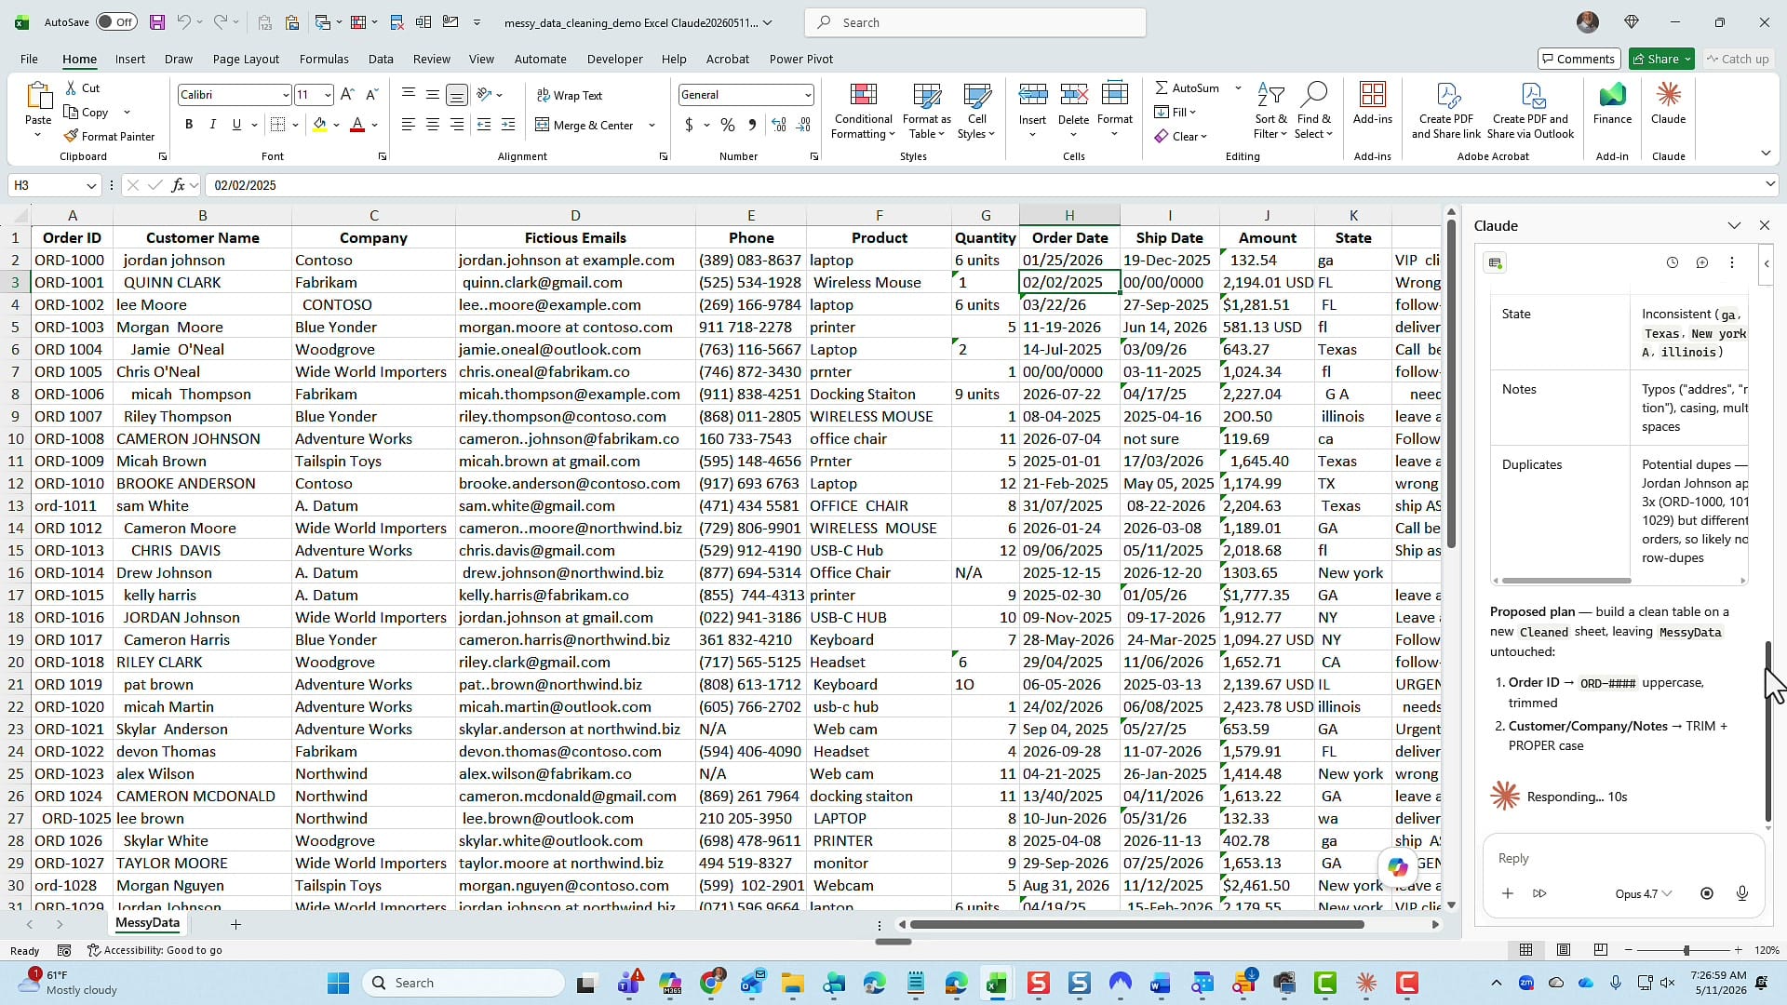Image resolution: width=1787 pixels, height=1005 pixels.
Task: Switch to Page Layout view in status bar
Action: [x=1563, y=950]
